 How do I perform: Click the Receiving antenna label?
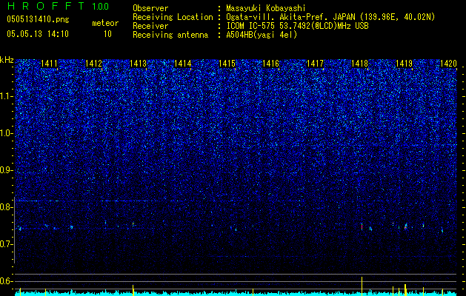tap(170, 35)
